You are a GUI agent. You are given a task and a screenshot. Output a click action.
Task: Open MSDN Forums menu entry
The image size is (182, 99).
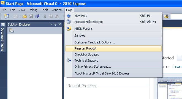pos(113,29)
